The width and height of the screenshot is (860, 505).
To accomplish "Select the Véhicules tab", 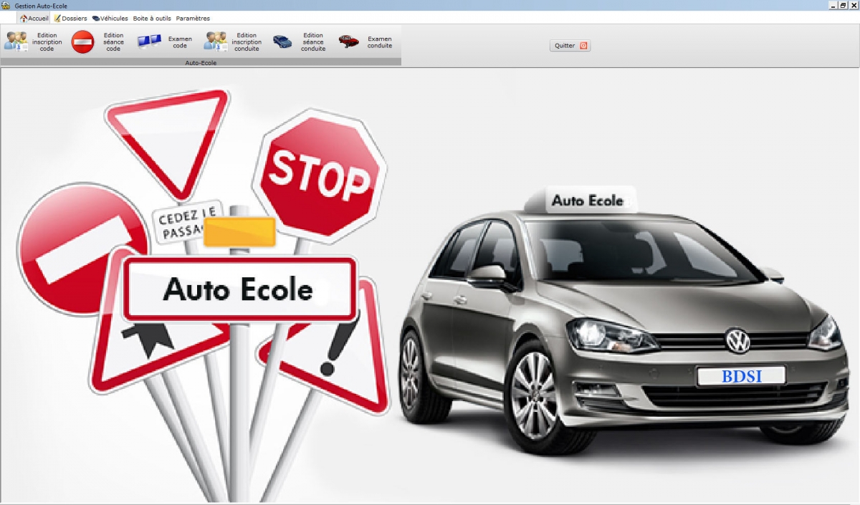I will pos(110,19).
